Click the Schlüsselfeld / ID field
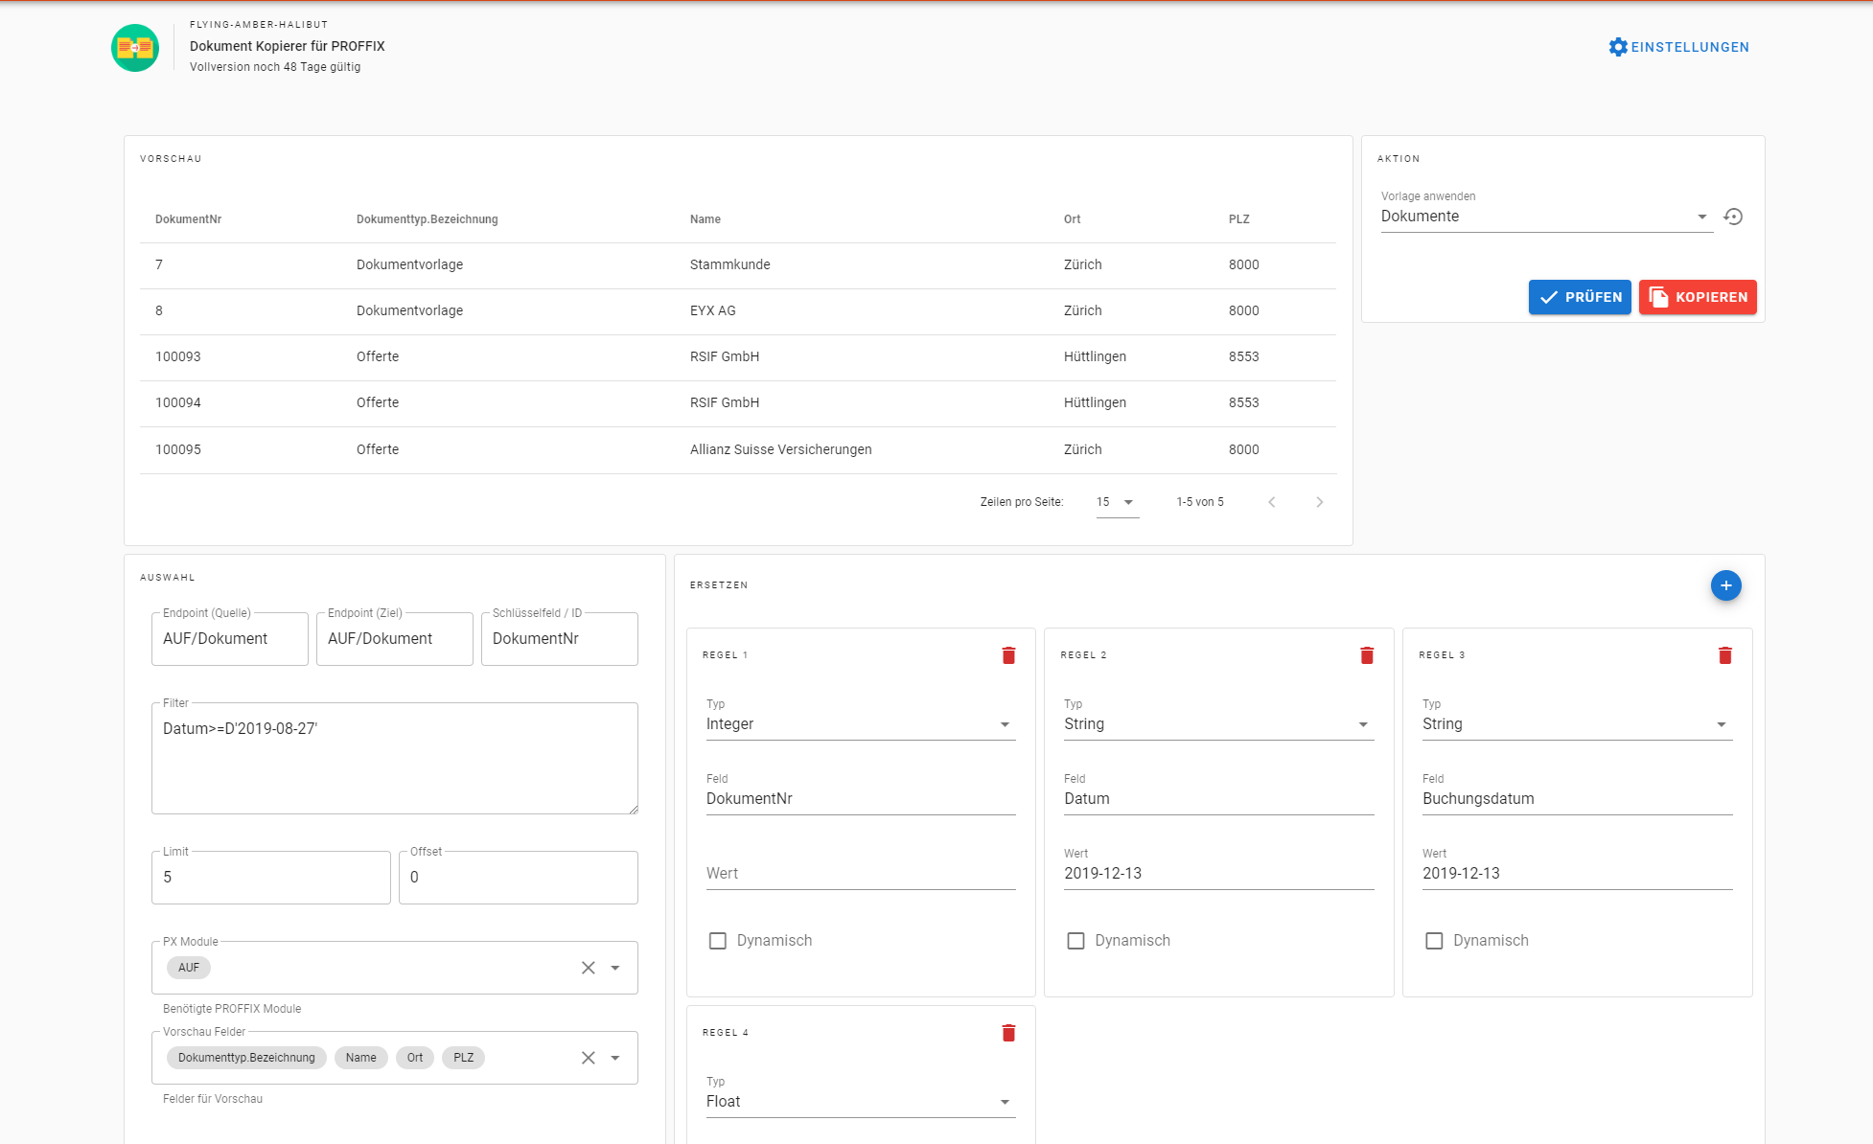Screen dimensions: 1873x1144 (x=560, y=639)
